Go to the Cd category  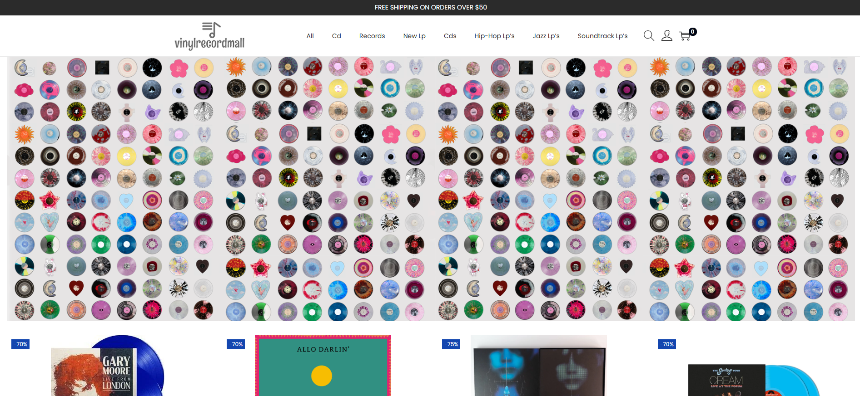point(336,36)
